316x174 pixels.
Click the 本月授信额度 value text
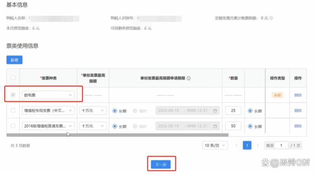(x=36, y=28)
